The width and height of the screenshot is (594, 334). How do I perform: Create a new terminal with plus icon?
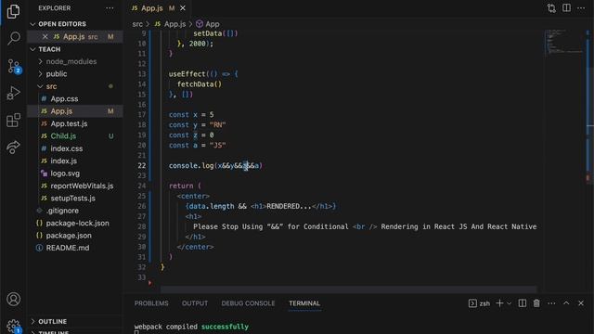tap(499, 303)
